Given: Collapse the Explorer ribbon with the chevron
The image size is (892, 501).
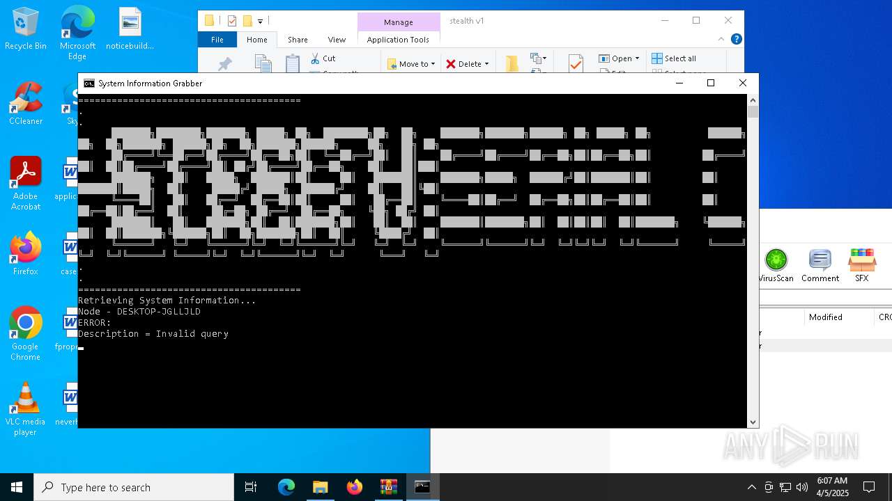Looking at the screenshot, I should (x=721, y=39).
